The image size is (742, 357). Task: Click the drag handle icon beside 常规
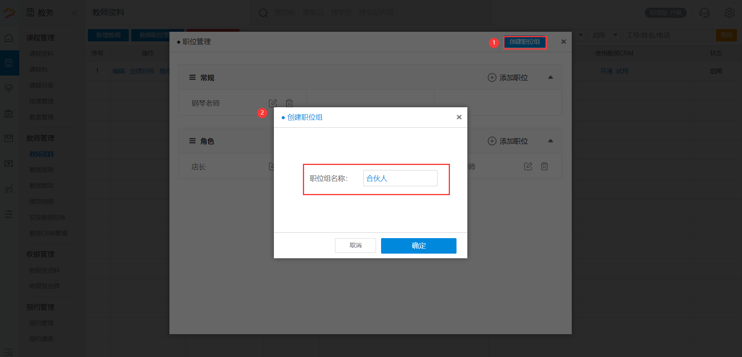(192, 77)
